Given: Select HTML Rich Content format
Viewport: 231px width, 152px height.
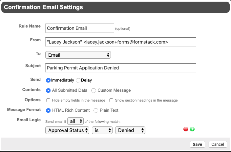Looking at the screenshot, I should point(48,110).
